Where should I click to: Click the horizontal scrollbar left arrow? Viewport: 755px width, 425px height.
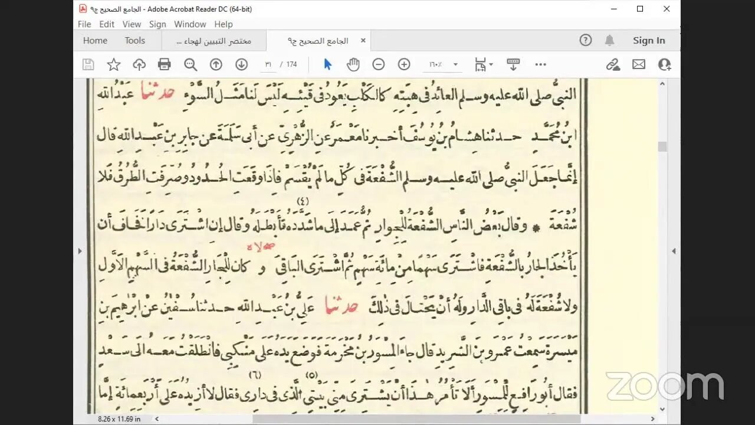[157, 419]
